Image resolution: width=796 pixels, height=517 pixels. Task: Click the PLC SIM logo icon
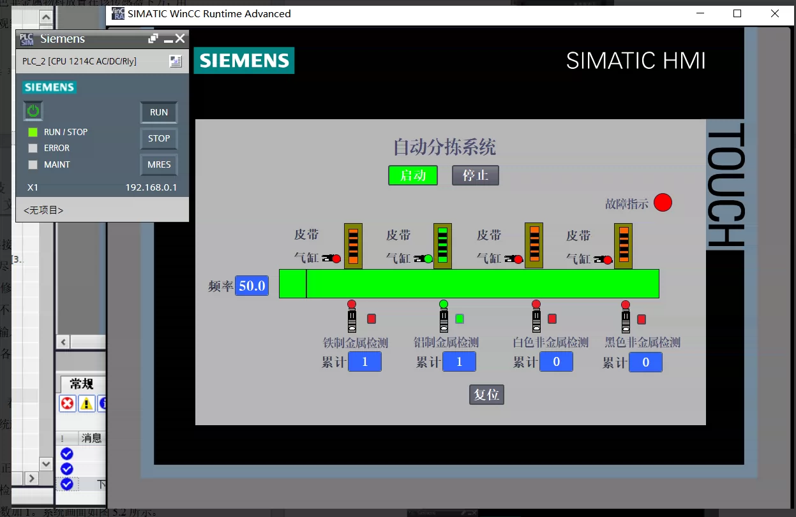point(26,39)
